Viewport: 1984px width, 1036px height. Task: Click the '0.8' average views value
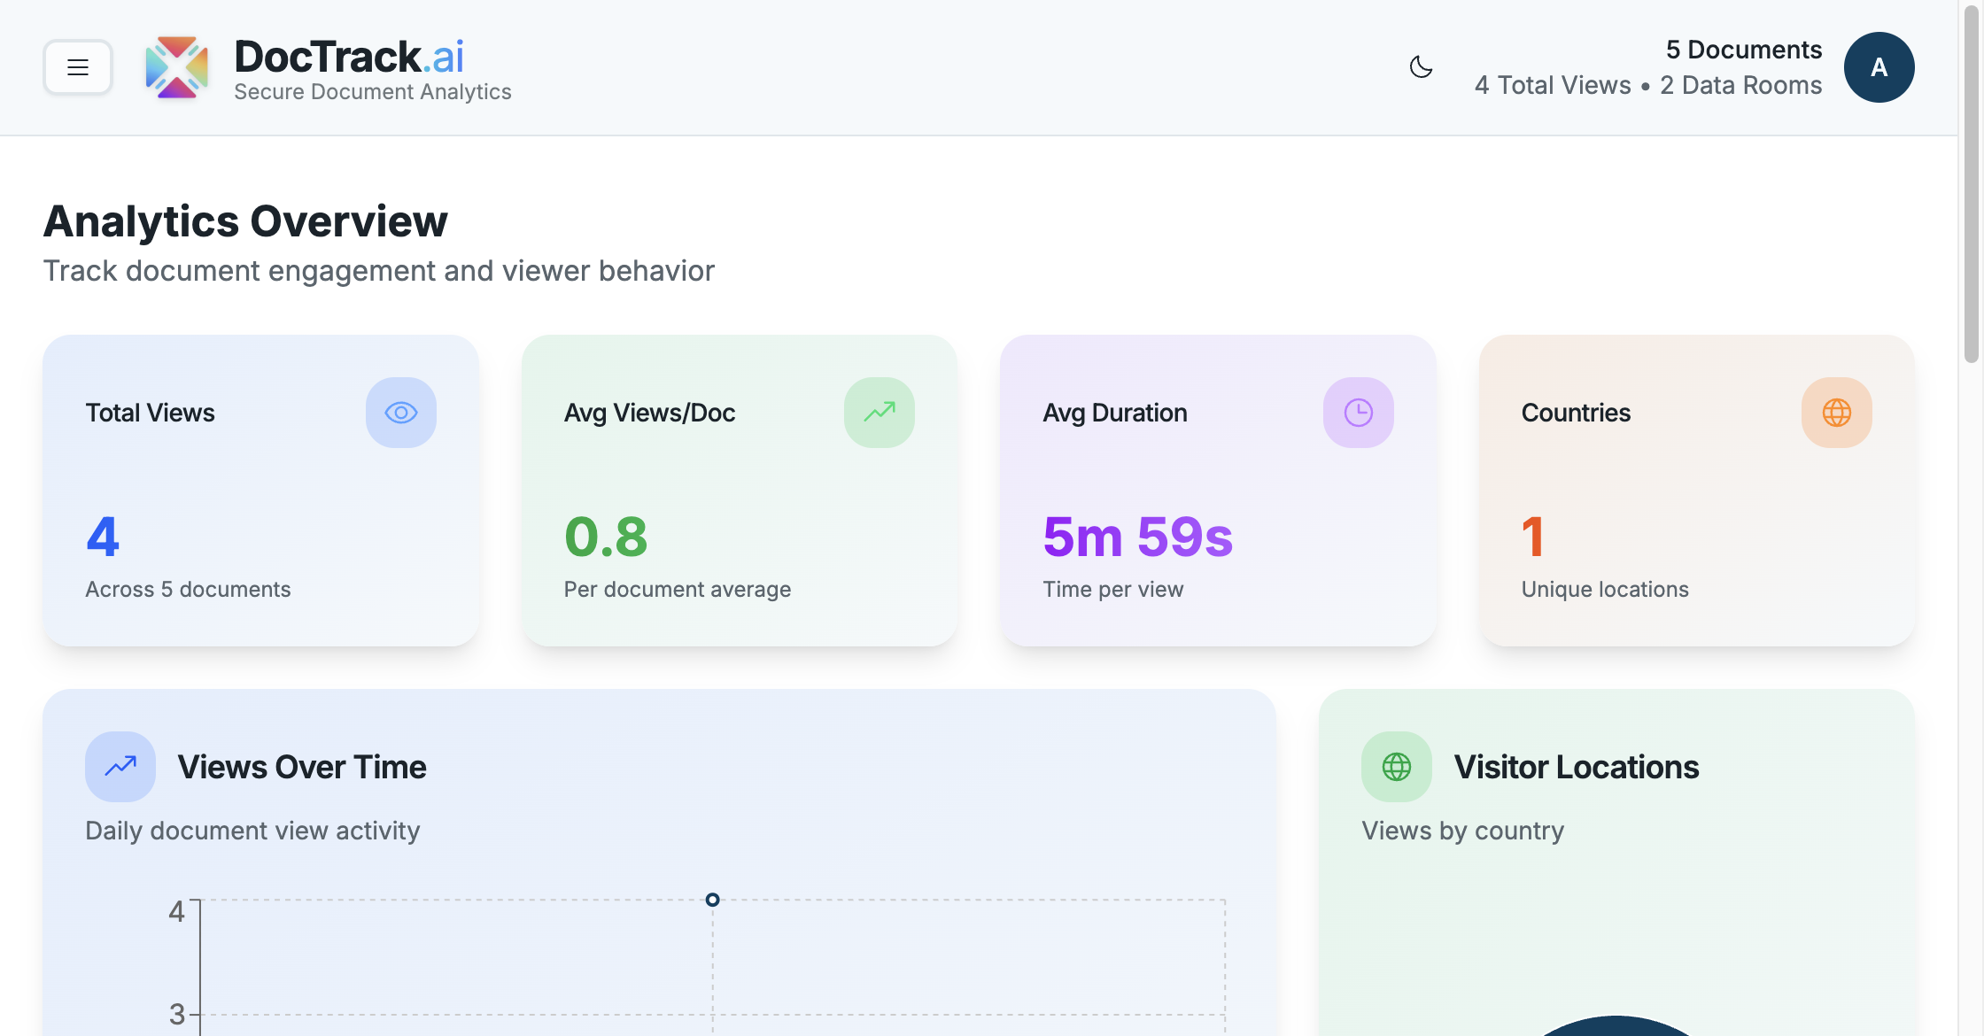click(606, 537)
